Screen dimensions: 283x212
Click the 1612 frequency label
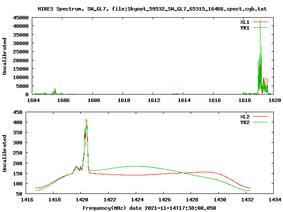(x=154, y=100)
